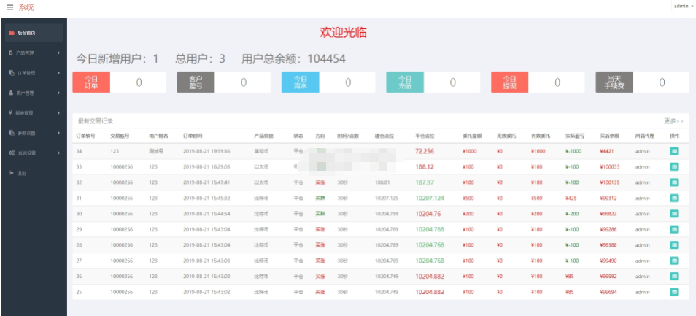Image resolution: width=696 pixels, height=316 pixels.
Task: Click the 用户管理 person icon
Action: coord(10,93)
